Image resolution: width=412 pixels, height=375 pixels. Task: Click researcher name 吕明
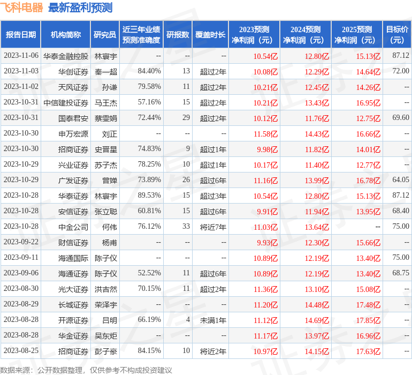110,320
